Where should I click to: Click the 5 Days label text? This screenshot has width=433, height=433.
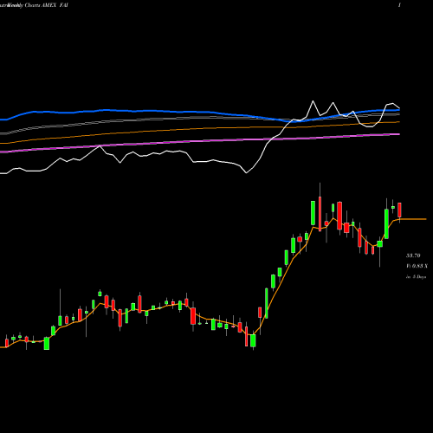click(418, 276)
